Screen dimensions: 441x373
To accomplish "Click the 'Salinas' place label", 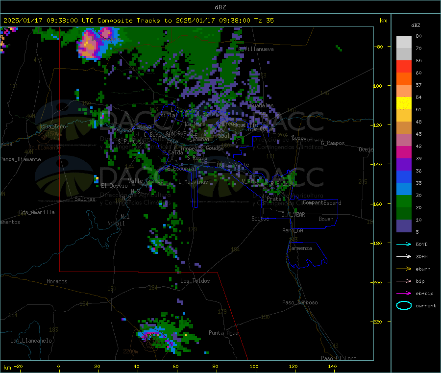I will 85,199.
